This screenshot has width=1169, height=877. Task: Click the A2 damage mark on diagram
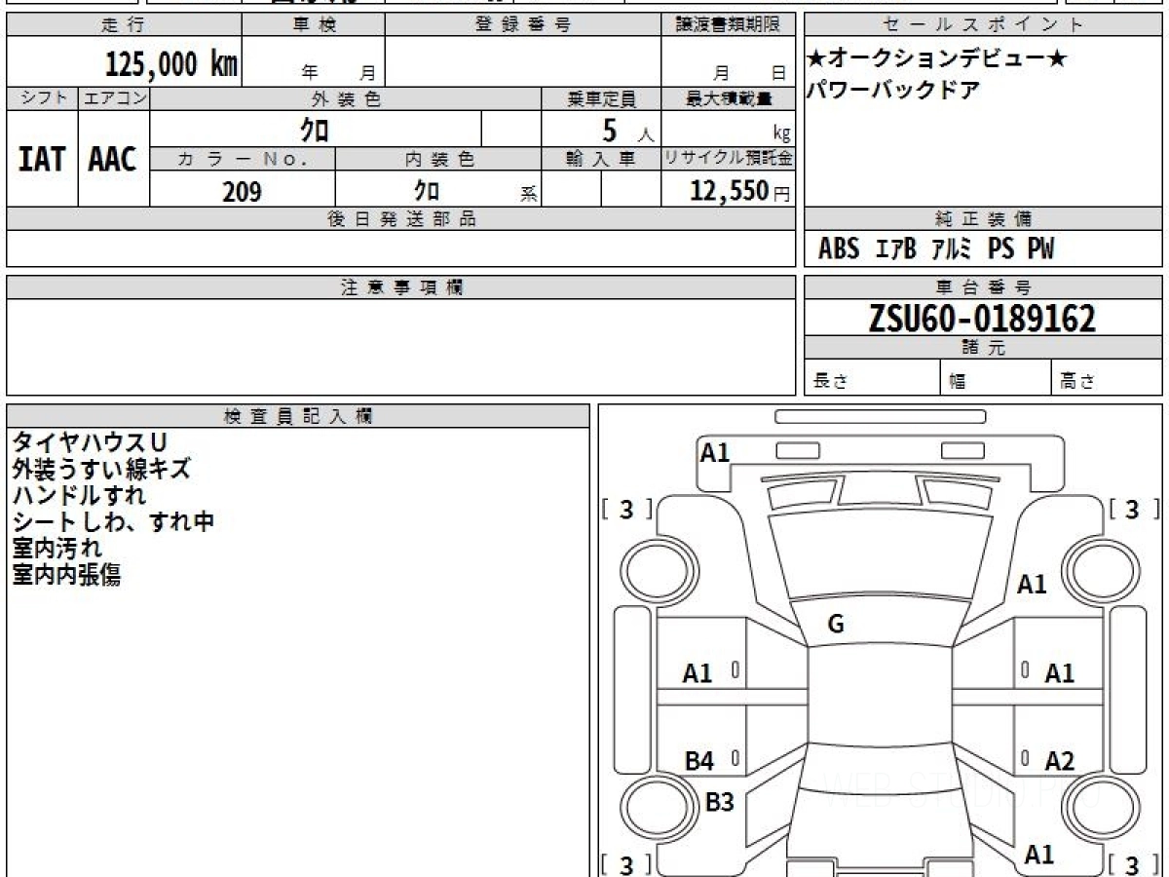[1059, 761]
